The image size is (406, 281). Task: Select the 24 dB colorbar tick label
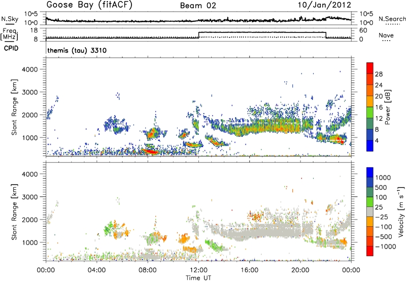tap(379, 85)
